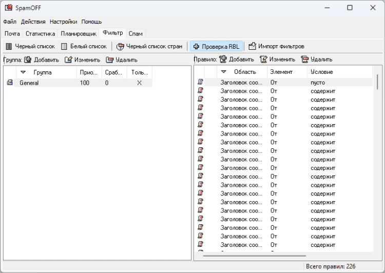385x273 pixels.
Task: Click the horizontal scrollbar of rules list
Action: coord(255,256)
